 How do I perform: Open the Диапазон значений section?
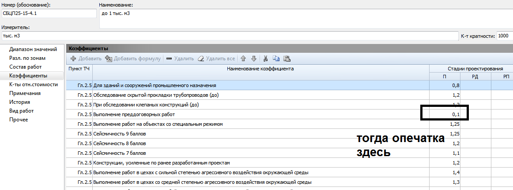[x=33, y=49]
